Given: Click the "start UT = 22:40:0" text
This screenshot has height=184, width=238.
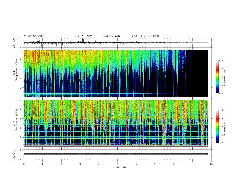Looking at the screenshot, I should [145, 36].
